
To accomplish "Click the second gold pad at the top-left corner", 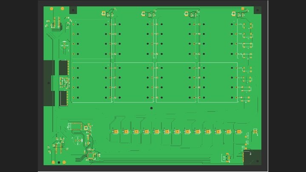I will (62, 8).
